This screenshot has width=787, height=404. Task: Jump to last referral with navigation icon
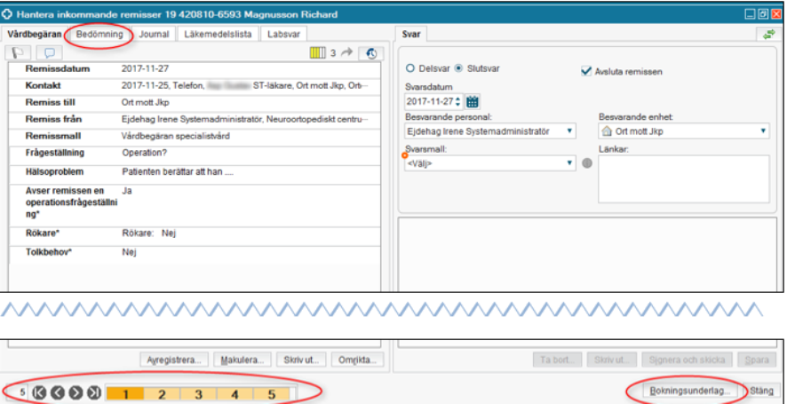pos(94,392)
